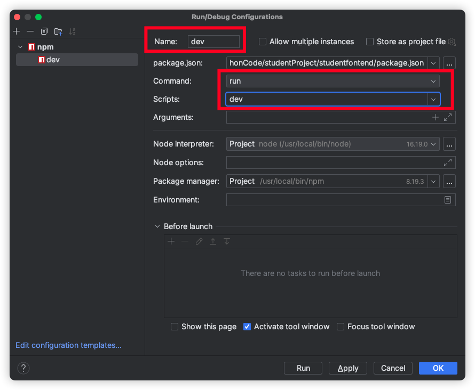Click the Apply button
This screenshot has height=390, width=475.
348,368
